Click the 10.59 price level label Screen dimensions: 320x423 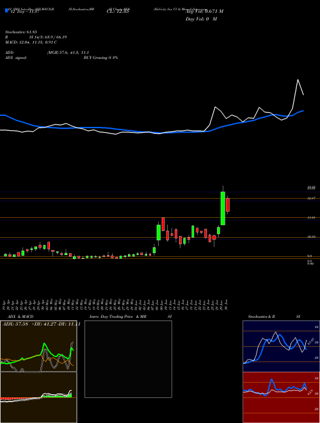tap(311, 237)
